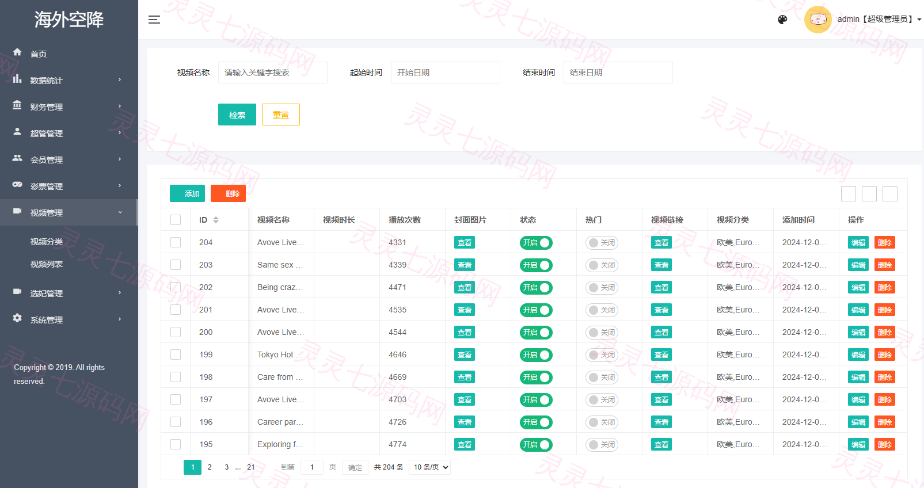The width and height of the screenshot is (924, 488).
Task: Open the admin 超级管理员 user dropdown
Action: [x=879, y=20]
